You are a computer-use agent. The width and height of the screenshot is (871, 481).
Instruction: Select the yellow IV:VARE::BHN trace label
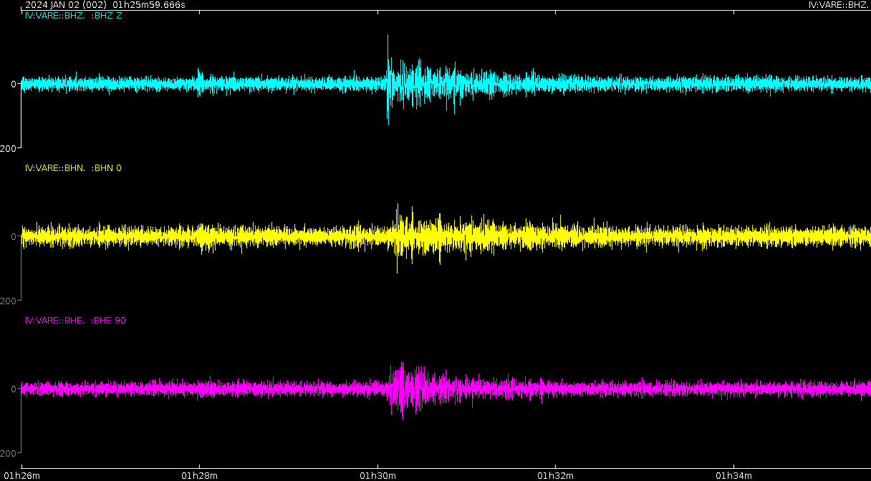coord(73,168)
